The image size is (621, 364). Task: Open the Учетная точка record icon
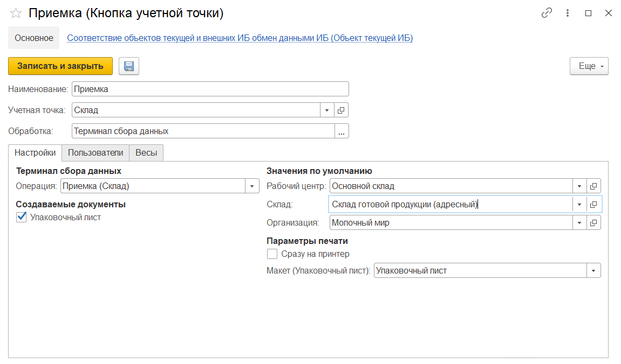tap(341, 110)
